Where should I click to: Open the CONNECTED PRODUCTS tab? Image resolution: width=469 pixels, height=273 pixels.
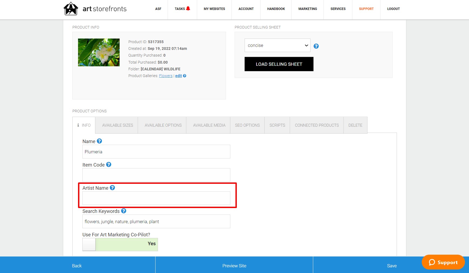tap(316, 125)
